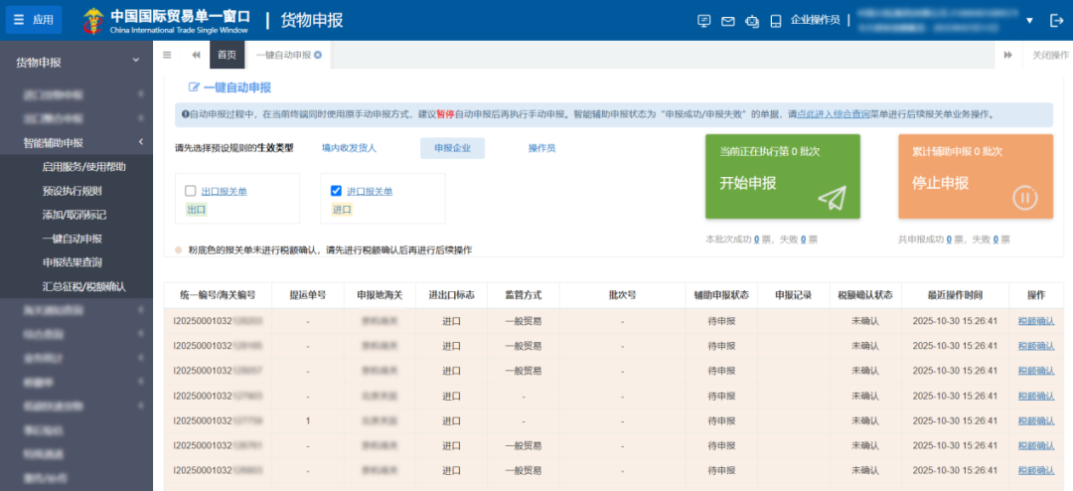The width and height of the screenshot is (1073, 491).
Task: Uncheck the 进口报关单 checkbox
Action: coord(336,191)
